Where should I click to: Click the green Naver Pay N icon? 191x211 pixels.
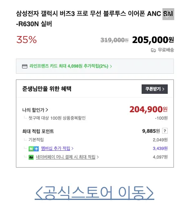click(x=31, y=157)
